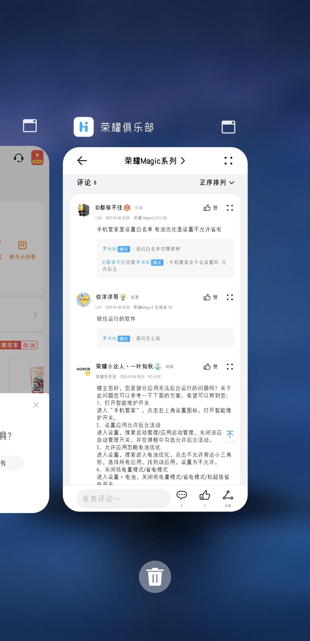Tap the split-screen icon of the left app card
The height and width of the screenshot is (641, 310).
[x=30, y=125]
